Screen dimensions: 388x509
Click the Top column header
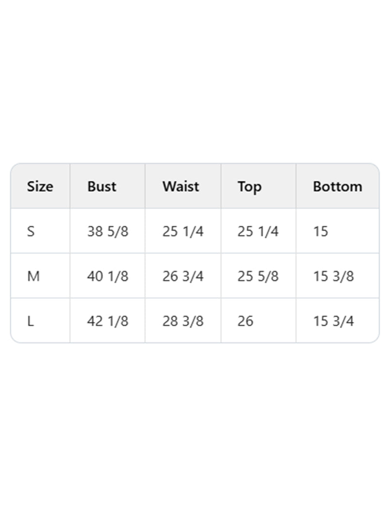(249, 187)
